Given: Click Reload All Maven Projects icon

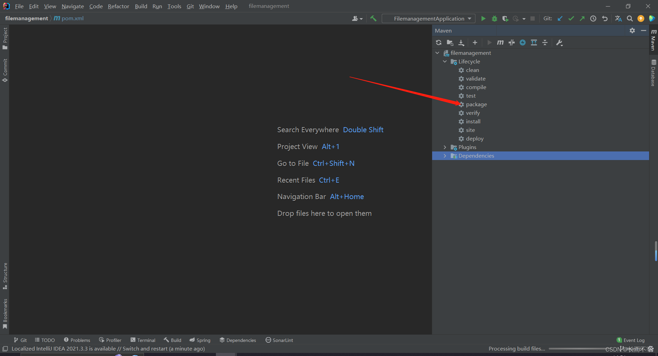Looking at the screenshot, I should point(439,42).
